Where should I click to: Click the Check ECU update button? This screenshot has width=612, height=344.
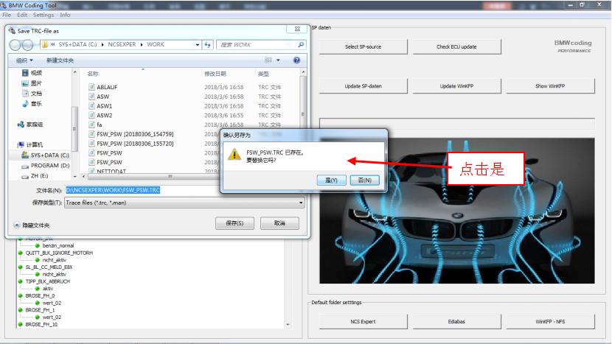[x=456, y=47]
